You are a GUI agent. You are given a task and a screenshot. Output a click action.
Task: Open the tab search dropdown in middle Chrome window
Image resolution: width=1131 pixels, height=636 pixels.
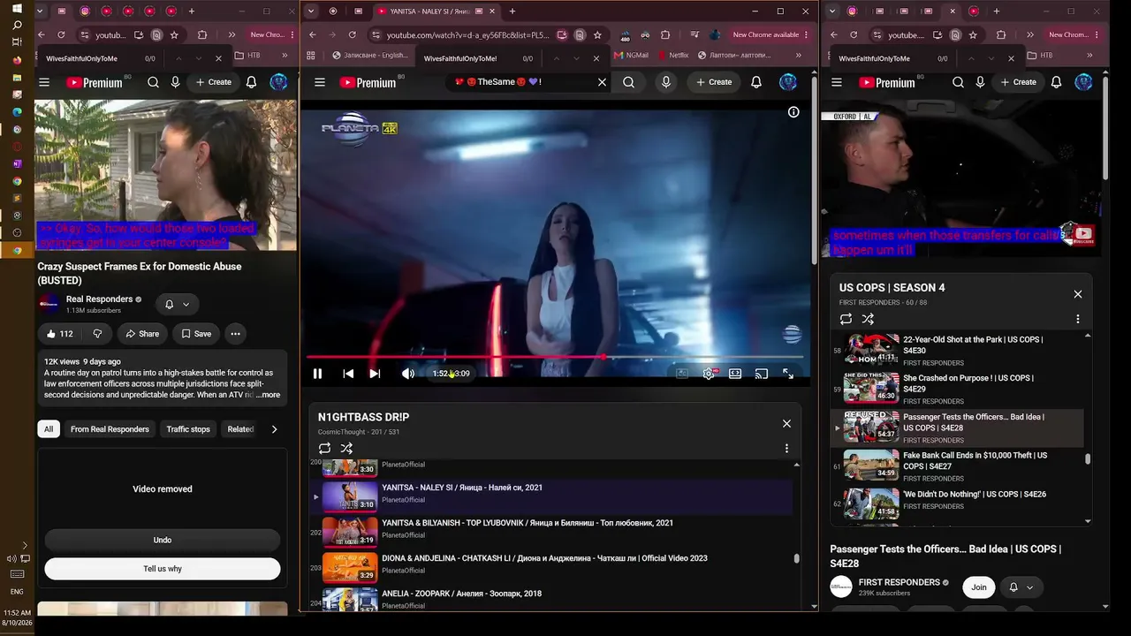coord(311,11)
